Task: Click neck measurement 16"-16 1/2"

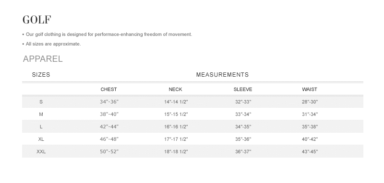Action: click(176, 127)
